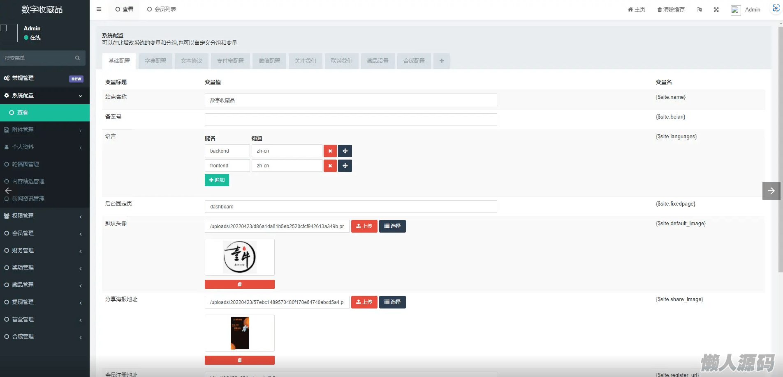
Task: Select the 联系我们 config tab
Action: (342, 61)
